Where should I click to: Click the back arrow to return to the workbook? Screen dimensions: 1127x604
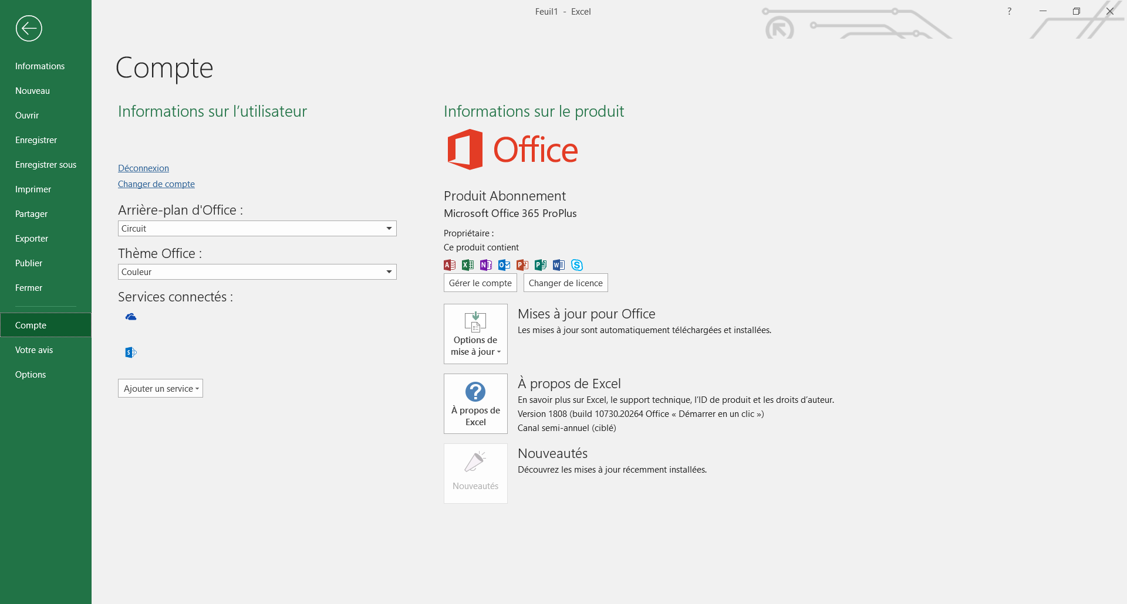tap(29, 28)
